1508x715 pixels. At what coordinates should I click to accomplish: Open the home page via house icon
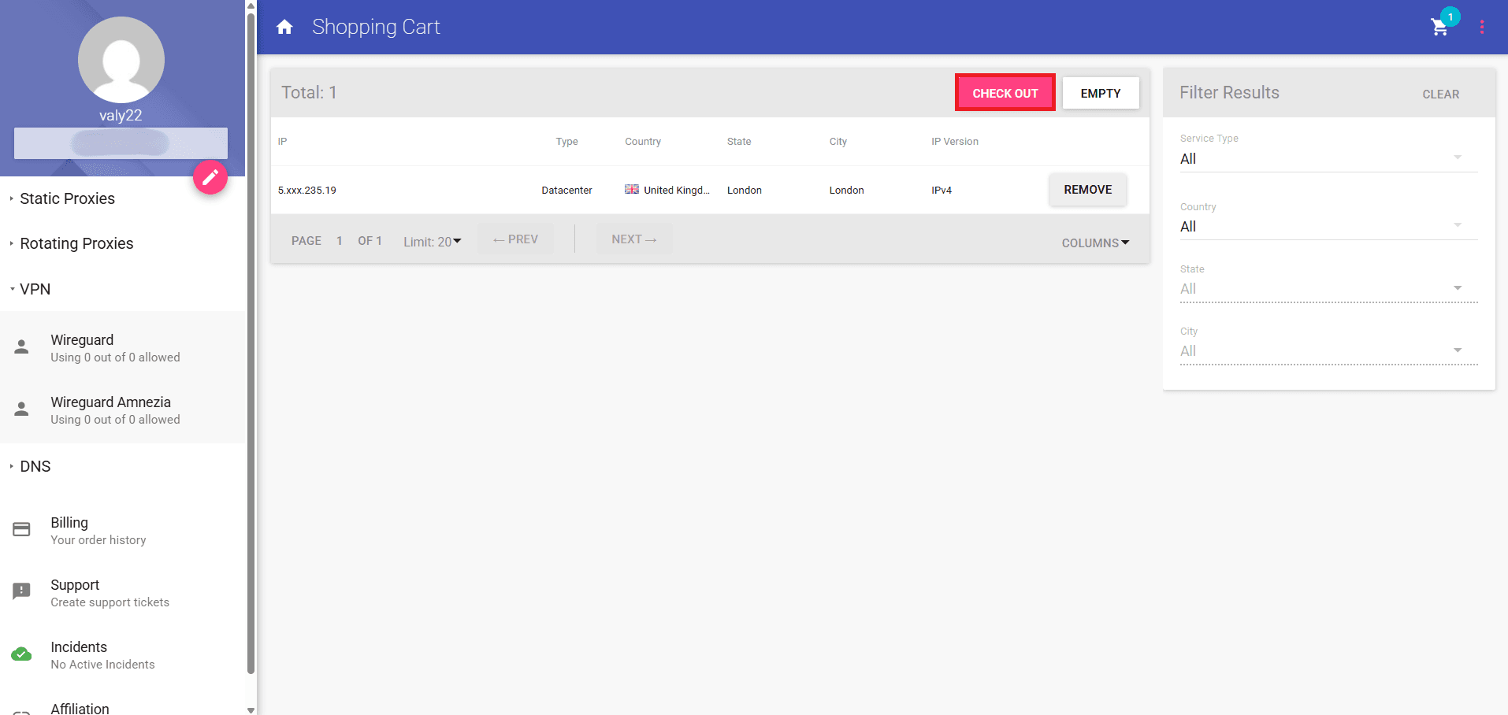coord(284,26)
